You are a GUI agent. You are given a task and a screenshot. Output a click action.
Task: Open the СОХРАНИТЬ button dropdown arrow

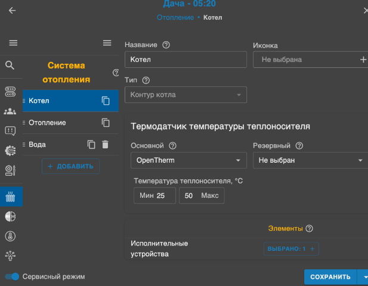363,276
